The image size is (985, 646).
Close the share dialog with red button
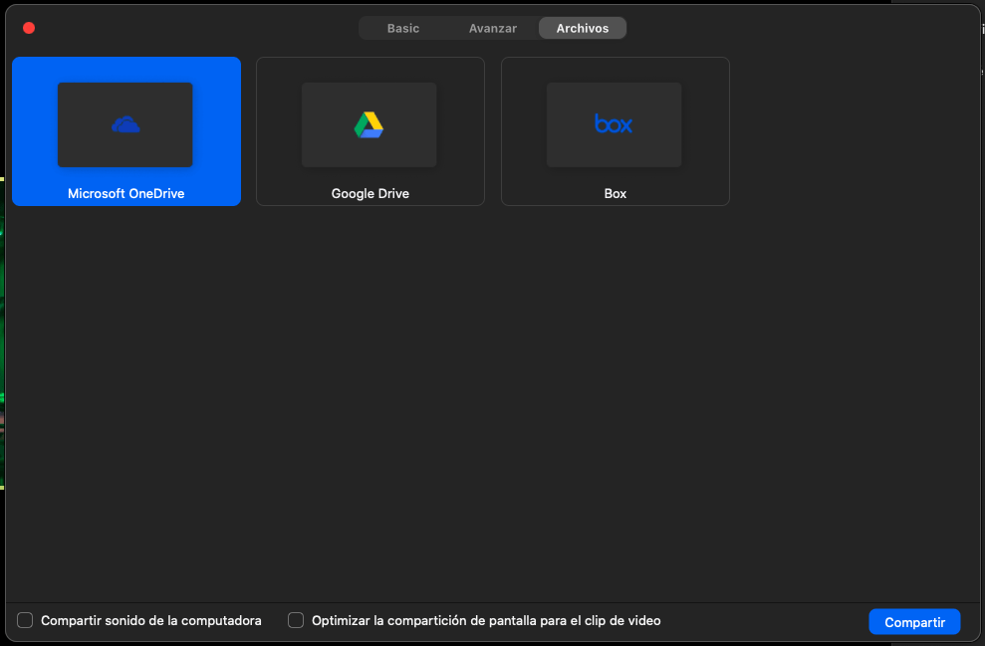29,28
